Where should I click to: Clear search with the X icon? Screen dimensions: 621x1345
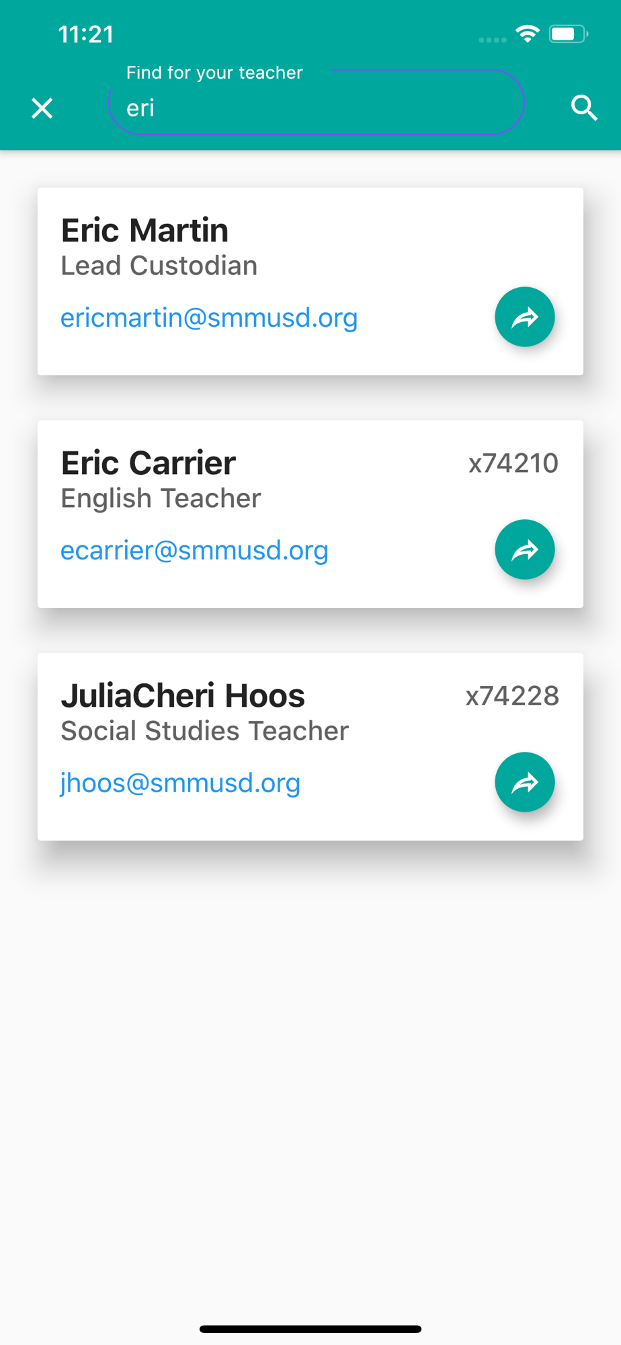click(x=42, y=108)
